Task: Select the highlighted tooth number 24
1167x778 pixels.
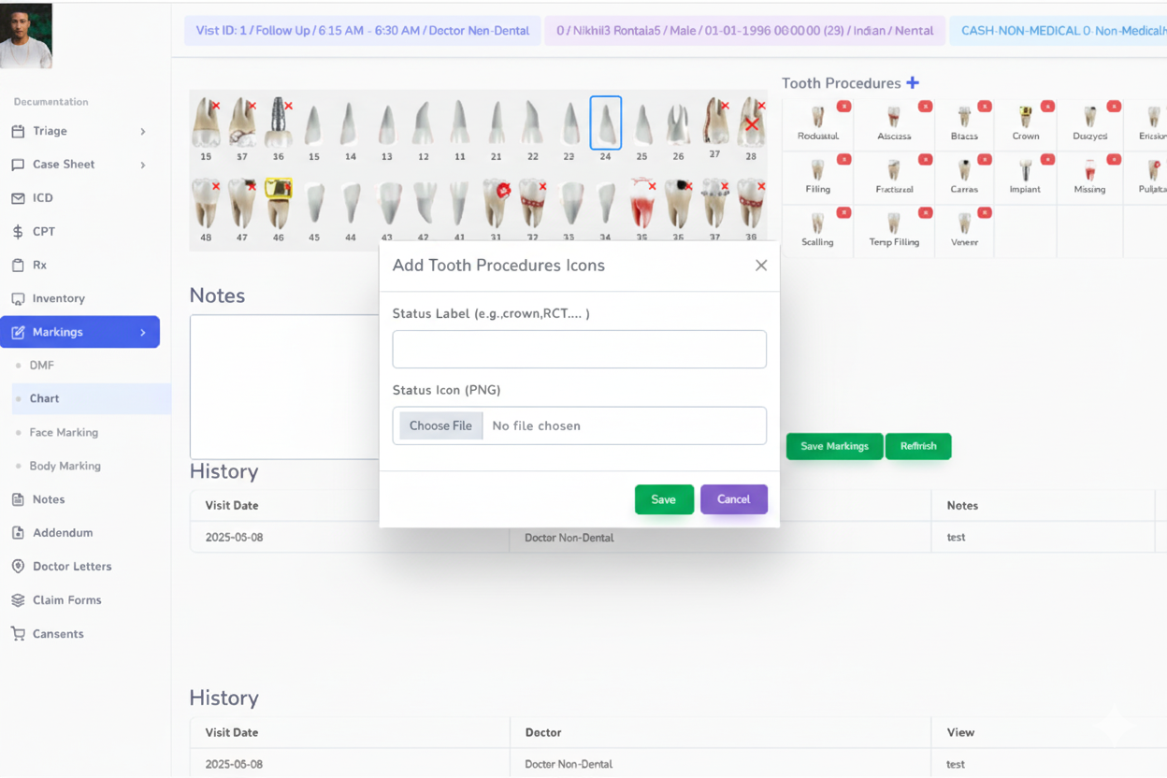Action: point(606,123)
